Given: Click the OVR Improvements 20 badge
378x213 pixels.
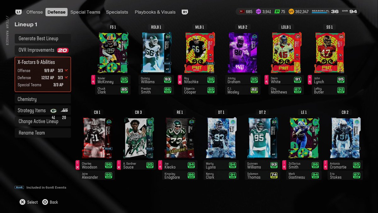Looking at the screenshot, I should tap(63, 50).
